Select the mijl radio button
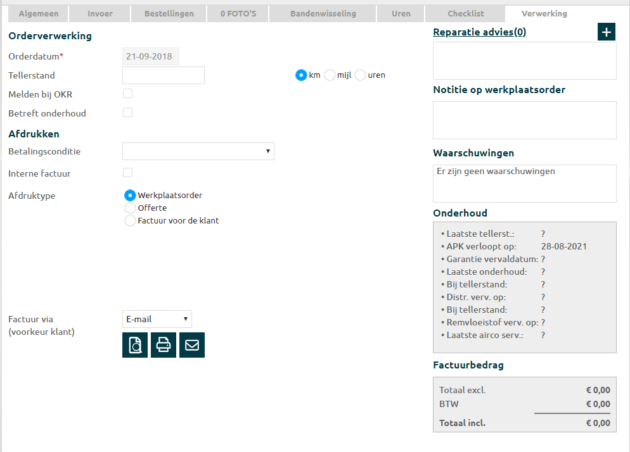Image resolution: width=630 pixels, height=452 pixels. (330, 75)
